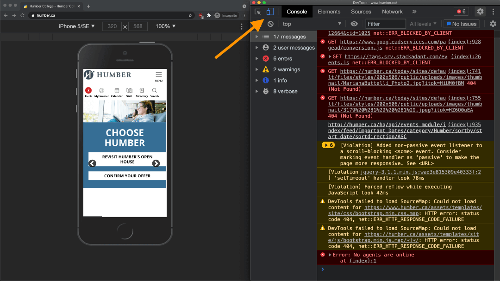Click the red 6 errors counter badge

point(461,12)
